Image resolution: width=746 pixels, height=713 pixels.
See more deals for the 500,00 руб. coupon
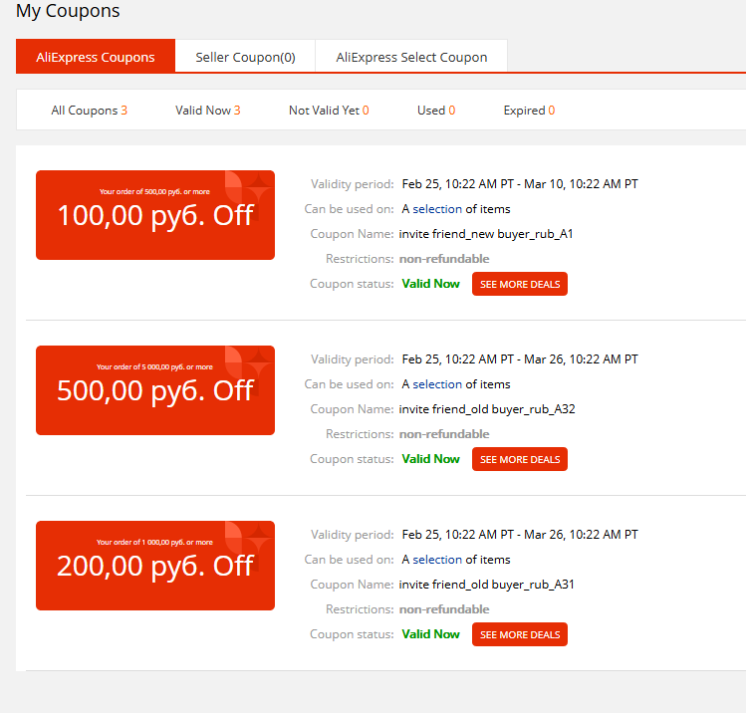tap(520, 459)
